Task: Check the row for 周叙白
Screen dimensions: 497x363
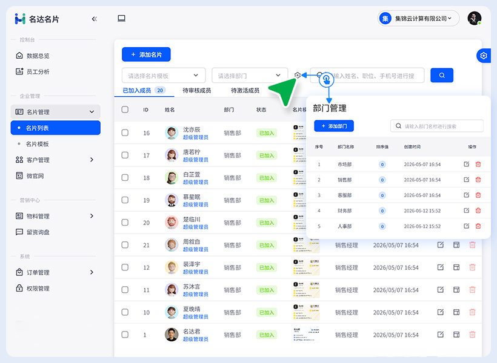Action: [125, 245]
